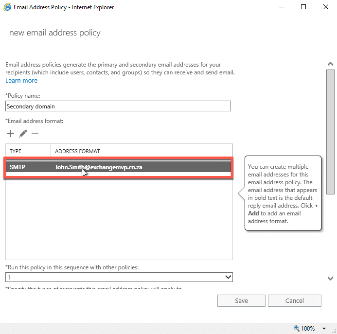The width and height of the screenshot is (337, 334).
Task: Edit the selected address format
Action: (23, 134)
